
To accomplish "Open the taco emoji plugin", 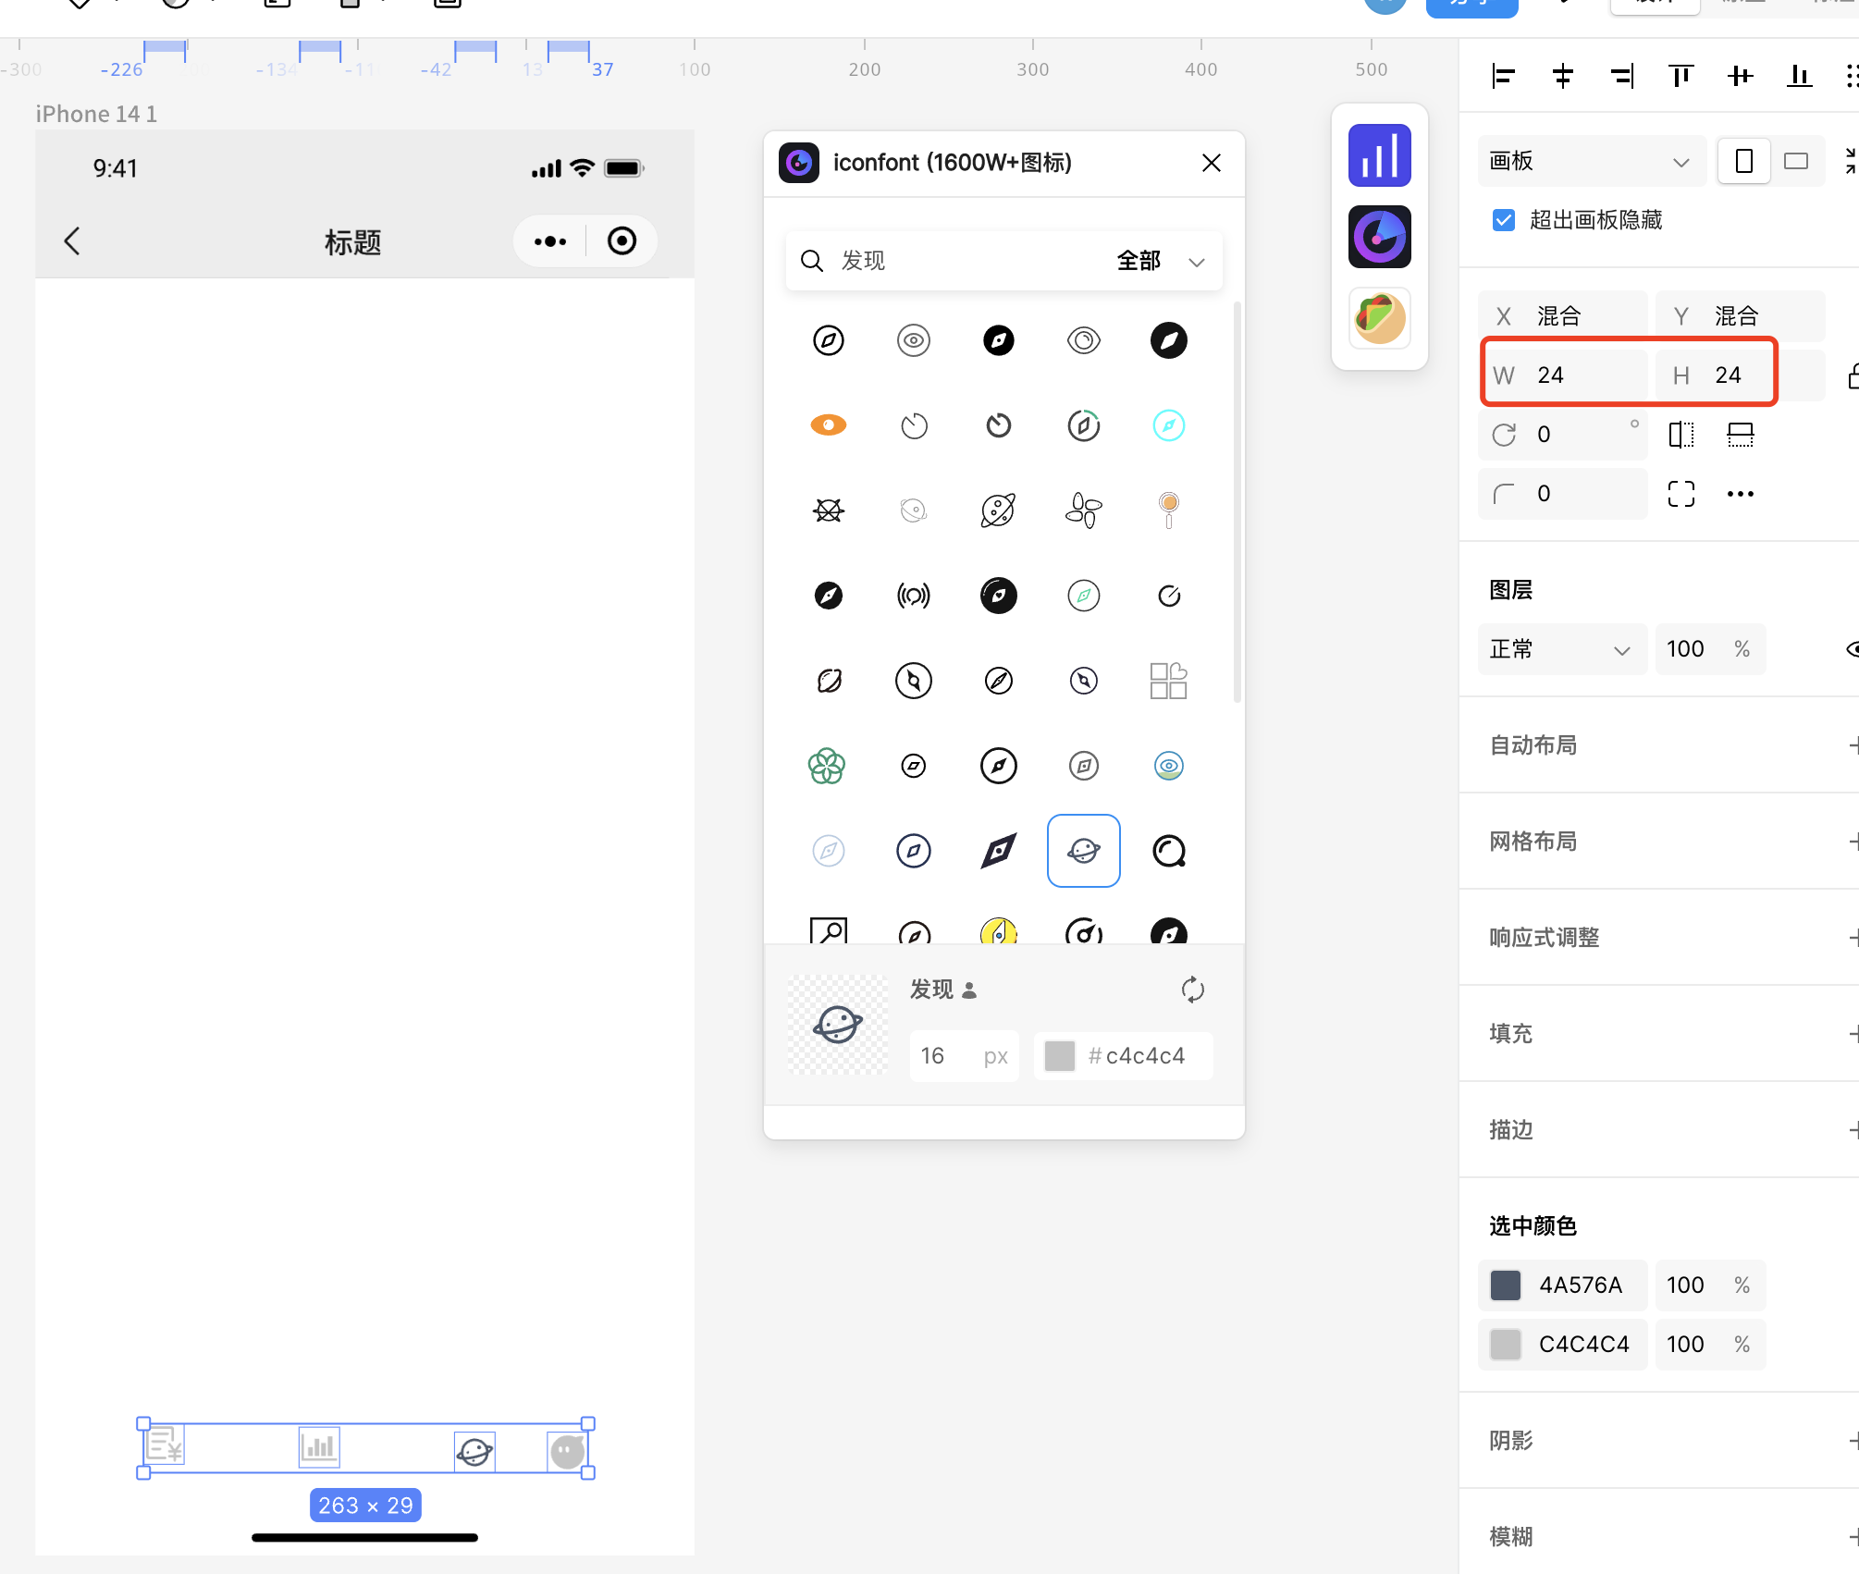I will (x=1379, y=318).
